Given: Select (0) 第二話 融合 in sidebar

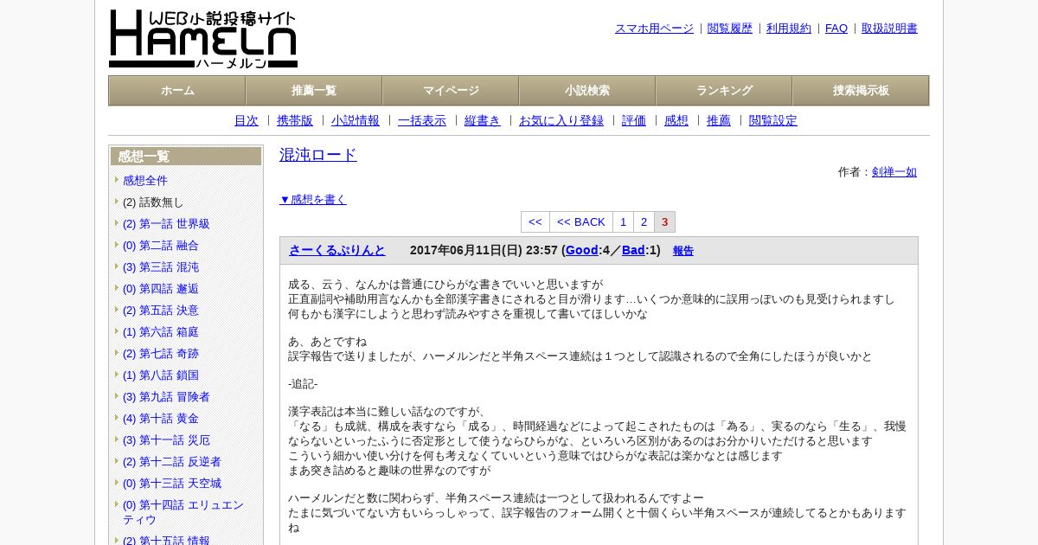Looking at the screenshot, I should [161, 246].
